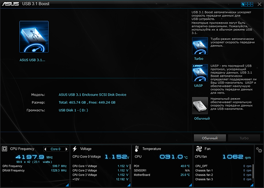Click the ASUS USB 3.1... device label
This screenshot has height=188, width=264.
(x=32, y=60)
